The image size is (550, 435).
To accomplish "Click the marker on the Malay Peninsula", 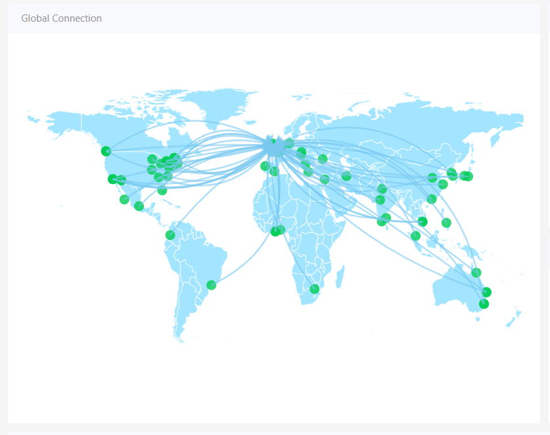I will coord(415,236).
